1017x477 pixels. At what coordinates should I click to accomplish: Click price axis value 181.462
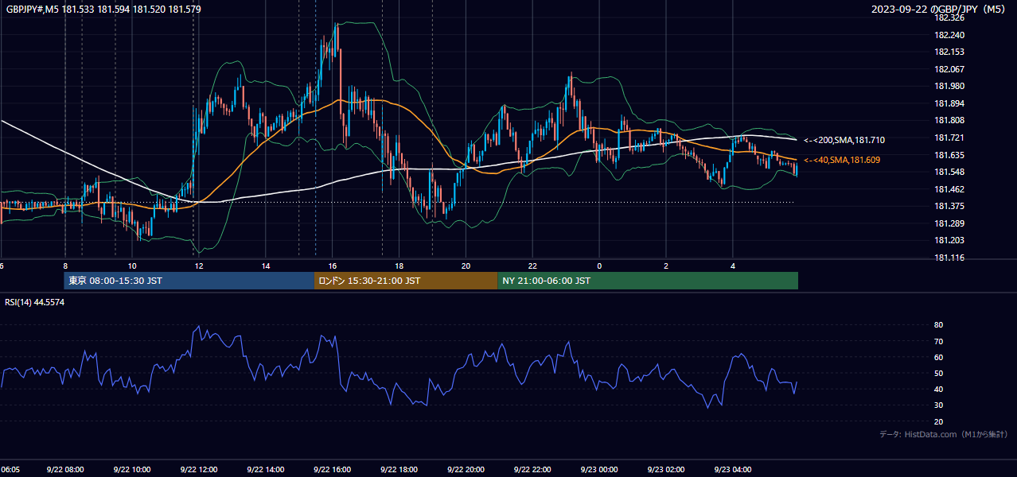coord(949,189)
